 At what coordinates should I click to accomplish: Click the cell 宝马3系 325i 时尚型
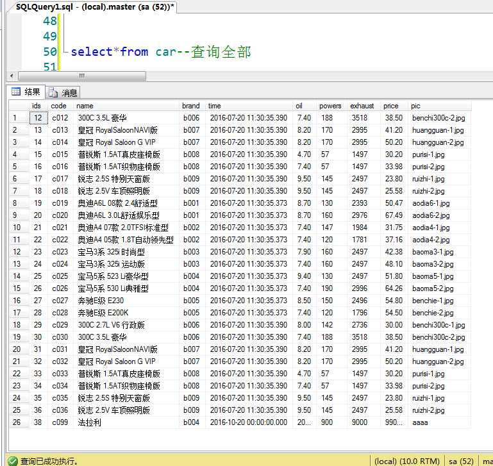pos(126,252)
